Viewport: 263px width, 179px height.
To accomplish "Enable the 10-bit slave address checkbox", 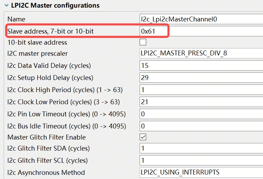I will [x=143, y=43].
